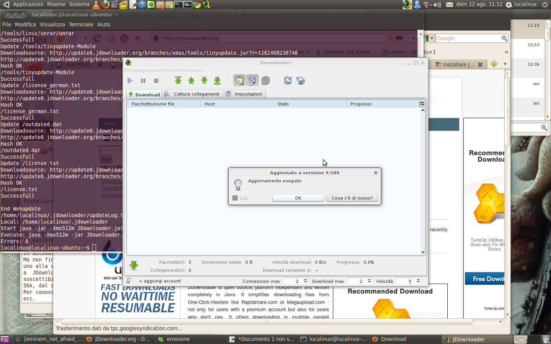Adjust the Connessioni max spinner arrows
Image resolution: width=551 pixels, height=344 pixels.
pyautogui.click(x=305, y=281)
